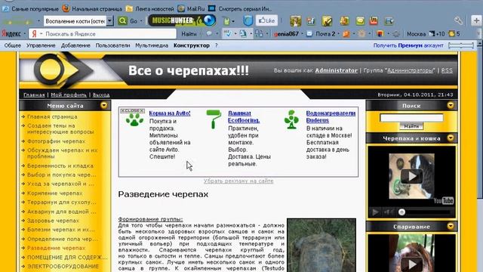Open the Конструктор menu
The image size is (483, 272).
coord(192,45)
